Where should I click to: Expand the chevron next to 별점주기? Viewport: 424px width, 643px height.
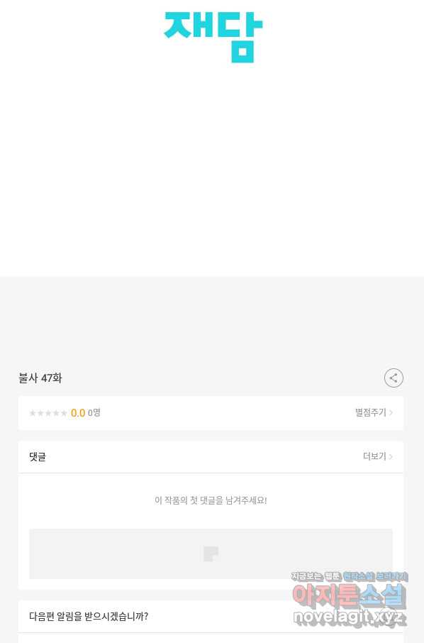(391, 412)
